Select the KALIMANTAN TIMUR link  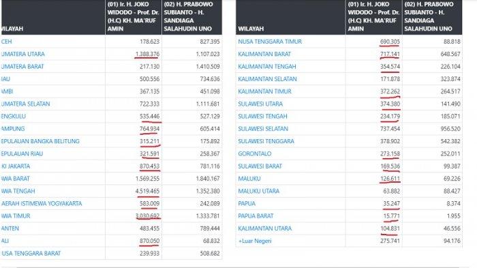pyautogui.click(x=264, y=91)
